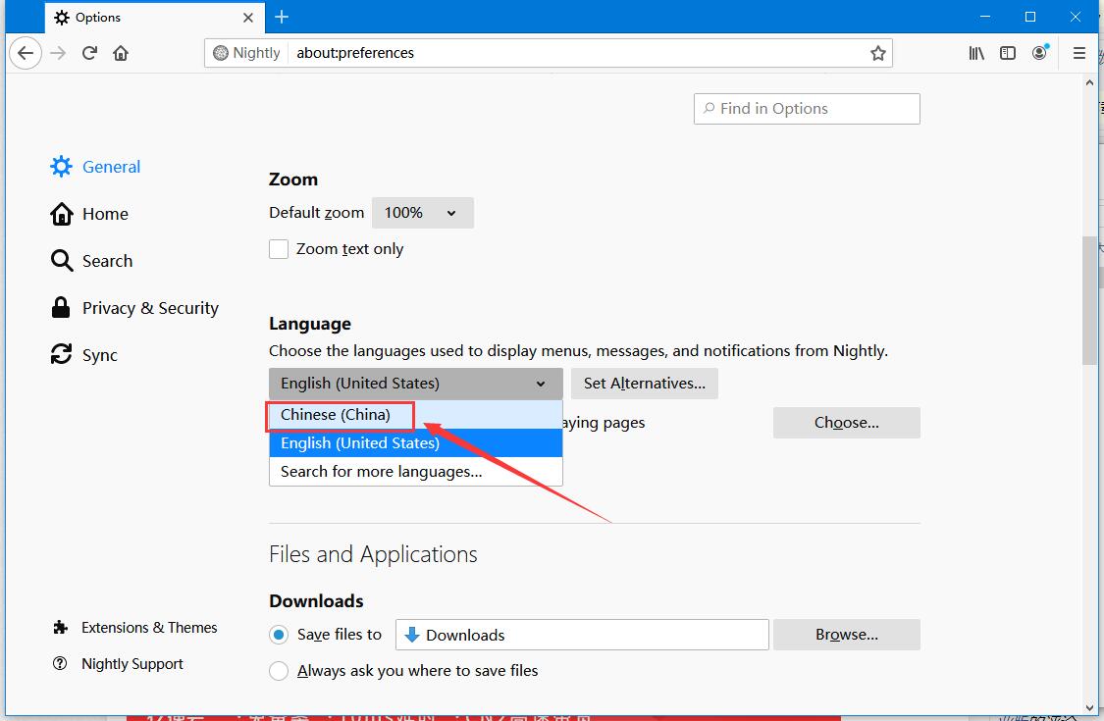Close the Options tab
This screenshot has width=1104, height=721.
(x=248, y=18)
